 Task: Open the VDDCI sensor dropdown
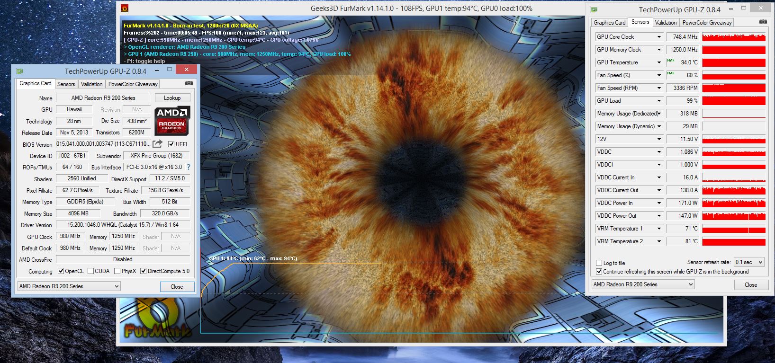[658, 165]
